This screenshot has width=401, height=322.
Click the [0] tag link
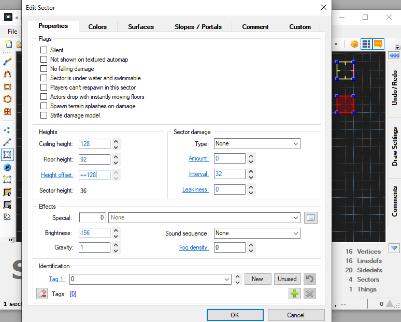(x=73, y=294)
